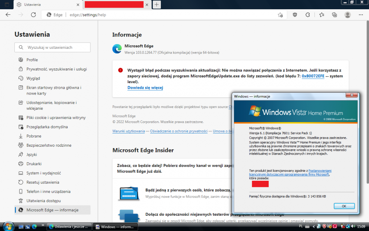Click OK in Windows — informacje dialog

(x=344, y=206)
